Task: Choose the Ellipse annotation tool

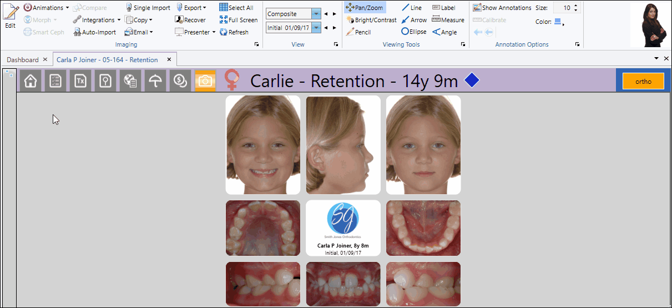Action: (414, 32)
